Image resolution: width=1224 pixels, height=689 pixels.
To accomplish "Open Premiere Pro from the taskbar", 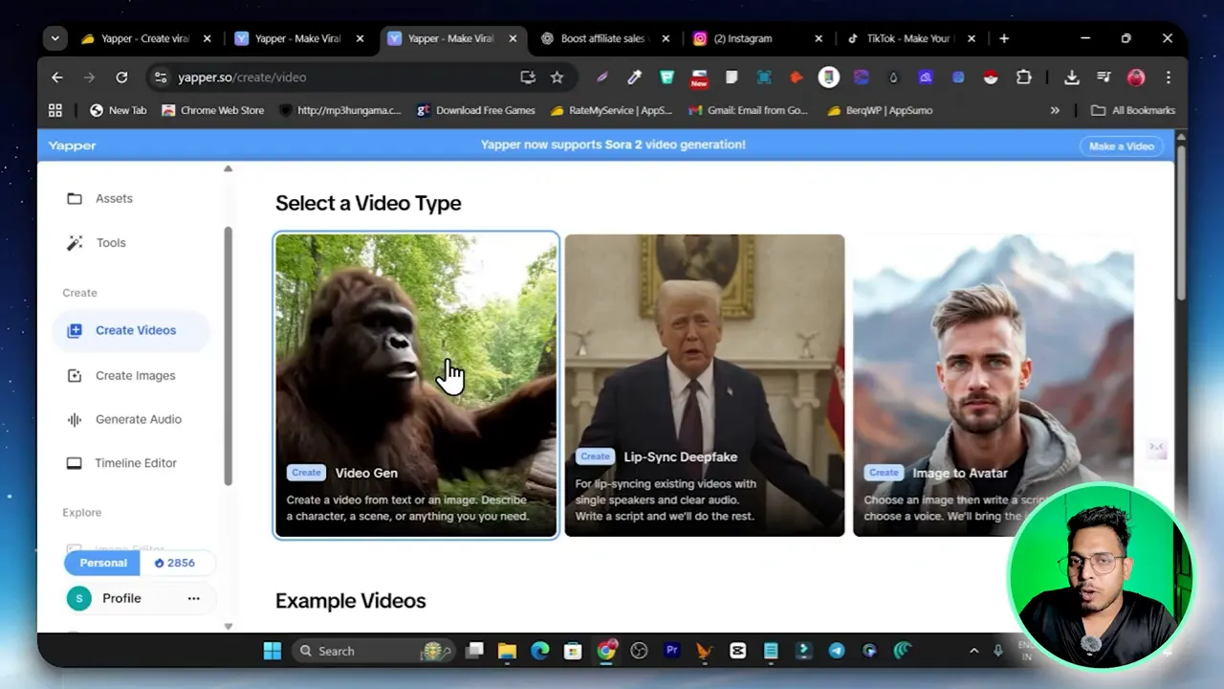I will tap(672, 651).
